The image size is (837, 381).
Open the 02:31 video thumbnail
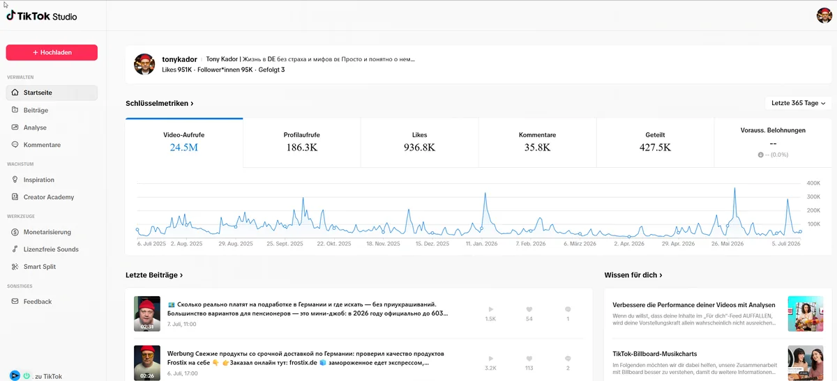pyautogui.click(x=147, y=313)
